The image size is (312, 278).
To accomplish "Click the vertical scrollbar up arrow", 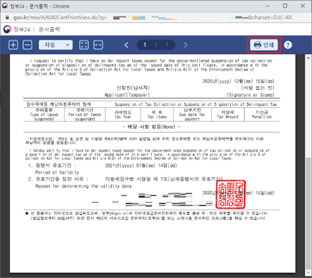I will coord(308,58).
